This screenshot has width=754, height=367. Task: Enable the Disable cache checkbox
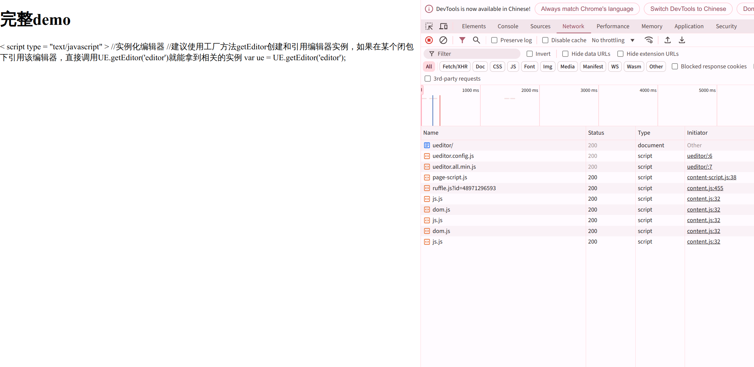pos(545,40)
